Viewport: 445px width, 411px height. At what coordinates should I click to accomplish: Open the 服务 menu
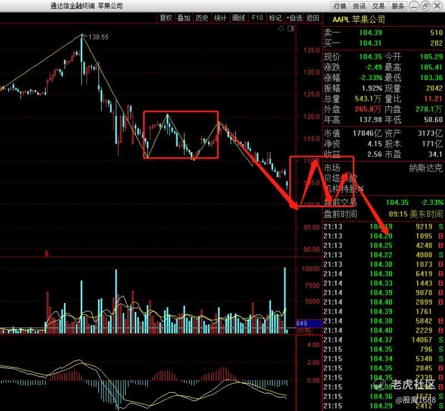[398, 6]
